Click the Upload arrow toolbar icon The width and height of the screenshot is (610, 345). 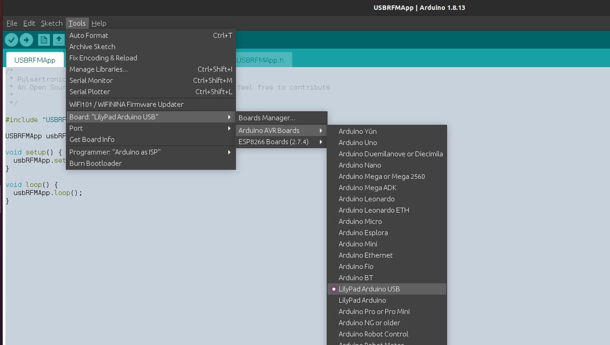27,40
